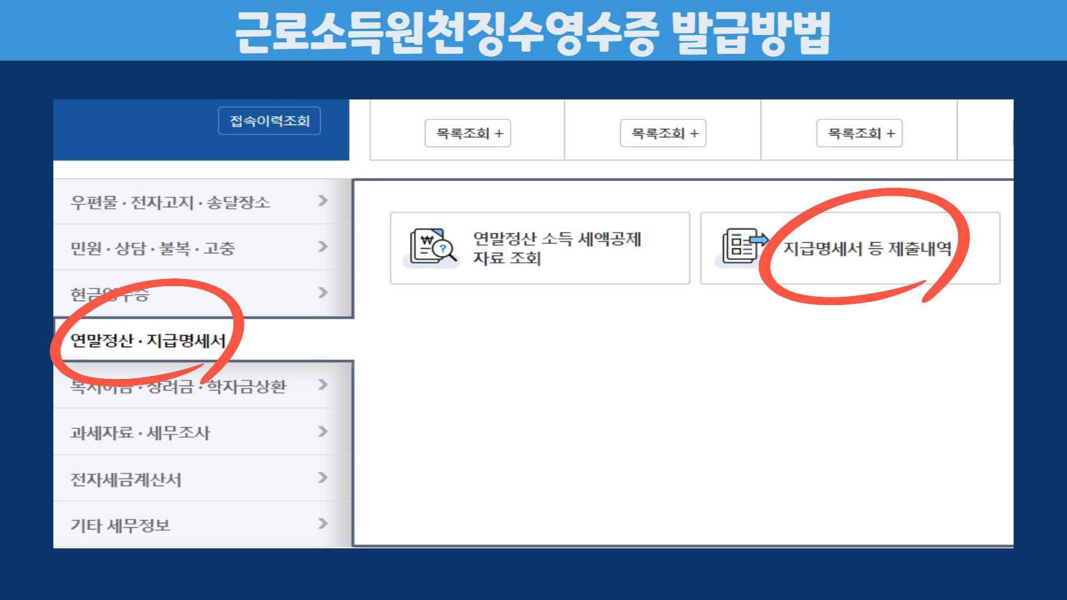Select 우편물·전자고지·송달장소 menu label
Image resolution: width=1067 pixels, height=600 pixels.
click(170, 202)
